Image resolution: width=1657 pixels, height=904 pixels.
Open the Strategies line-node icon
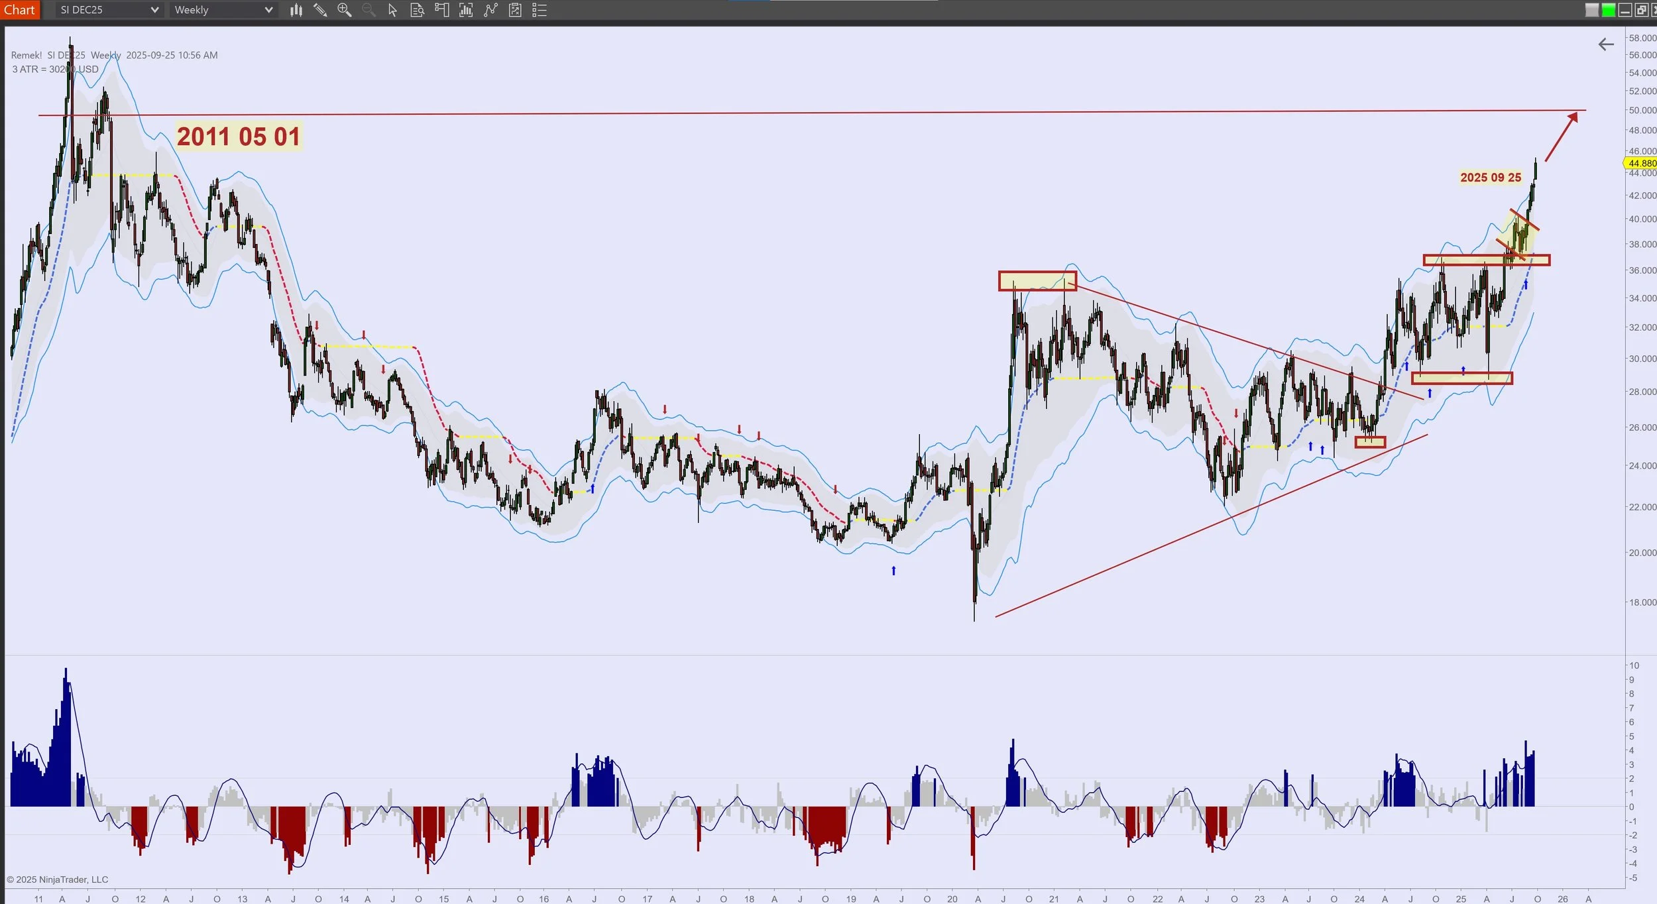pyautogui.click(x=490, y=10)
